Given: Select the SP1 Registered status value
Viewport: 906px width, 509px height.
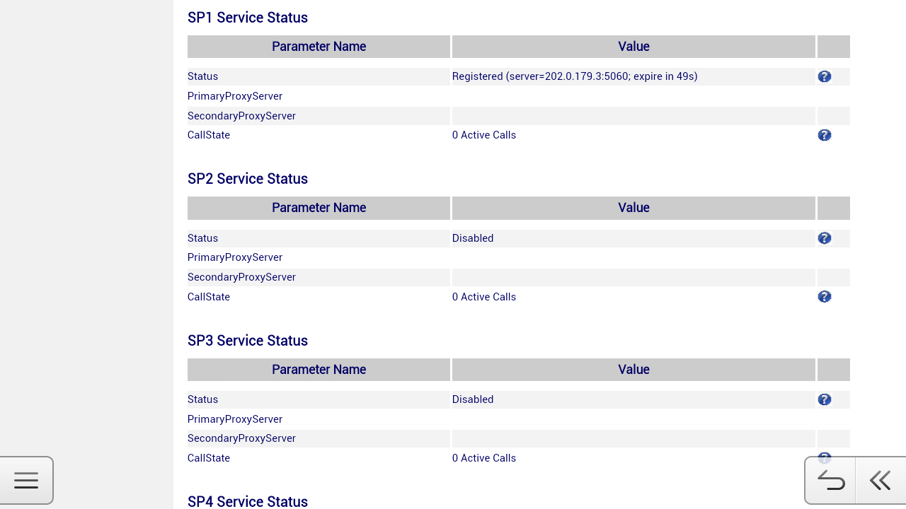Looking at the screenshot, I should (575, 76).
